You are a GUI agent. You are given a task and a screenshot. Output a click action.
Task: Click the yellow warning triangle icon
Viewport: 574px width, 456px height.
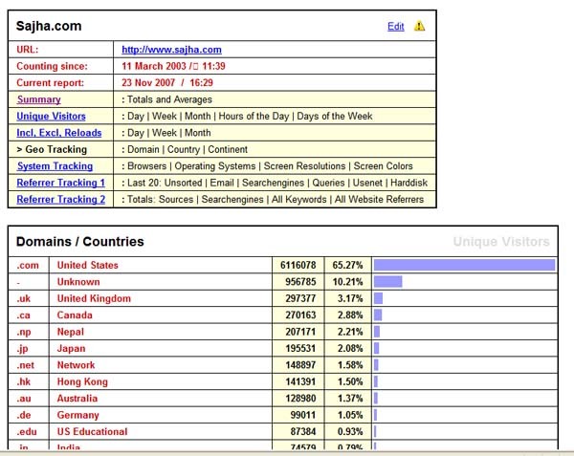[420, 27]
